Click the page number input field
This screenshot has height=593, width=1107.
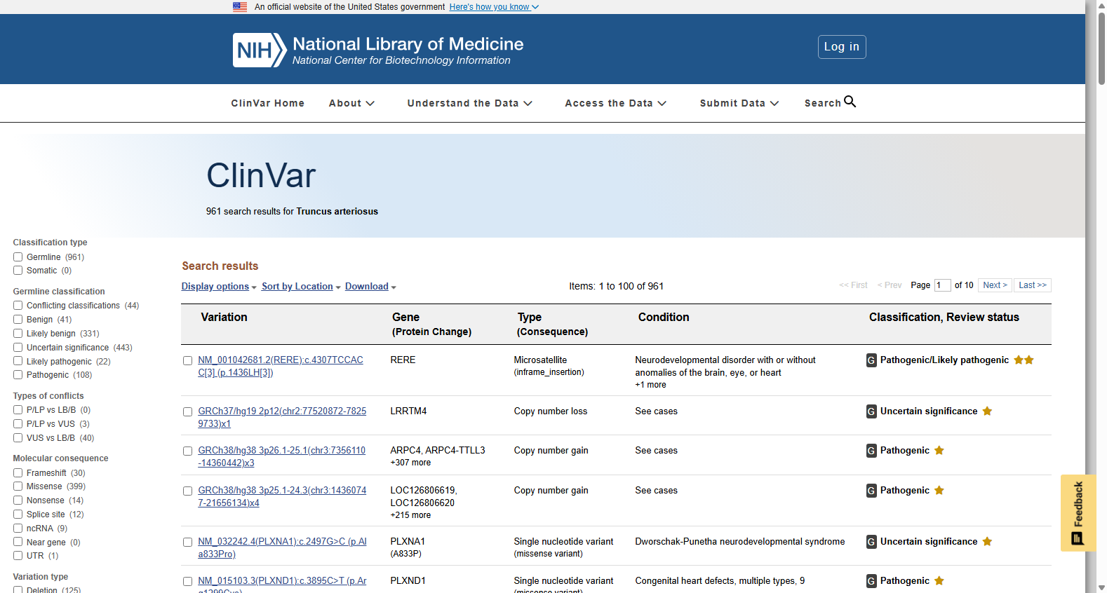[943, 285]
